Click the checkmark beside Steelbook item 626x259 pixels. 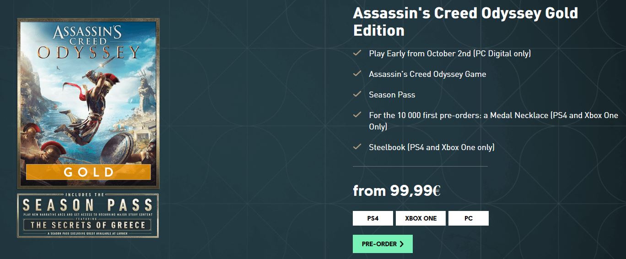coord(357,147)
